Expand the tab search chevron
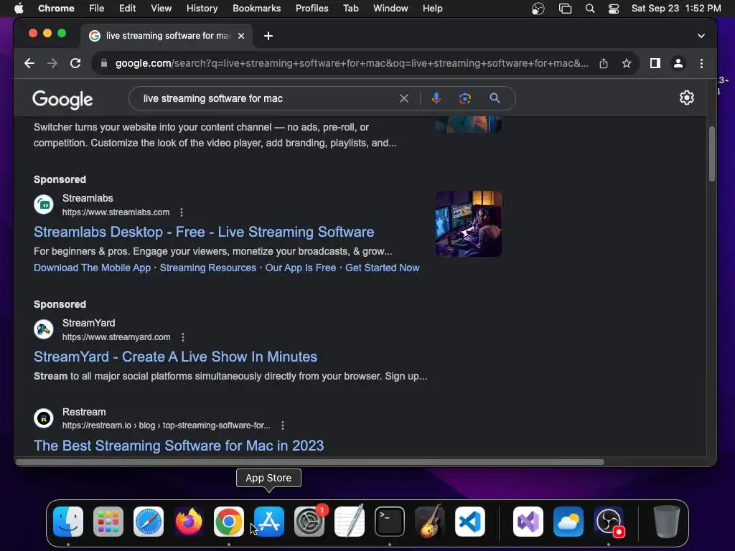 (x=701, y=36)
